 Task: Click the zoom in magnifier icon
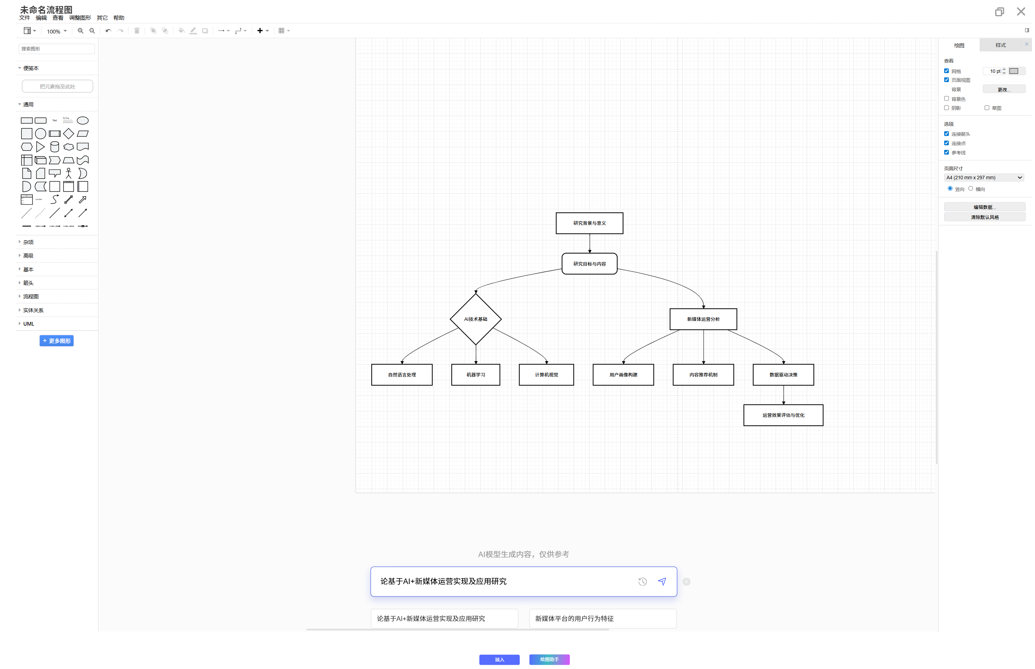click(x=80, y=31)
